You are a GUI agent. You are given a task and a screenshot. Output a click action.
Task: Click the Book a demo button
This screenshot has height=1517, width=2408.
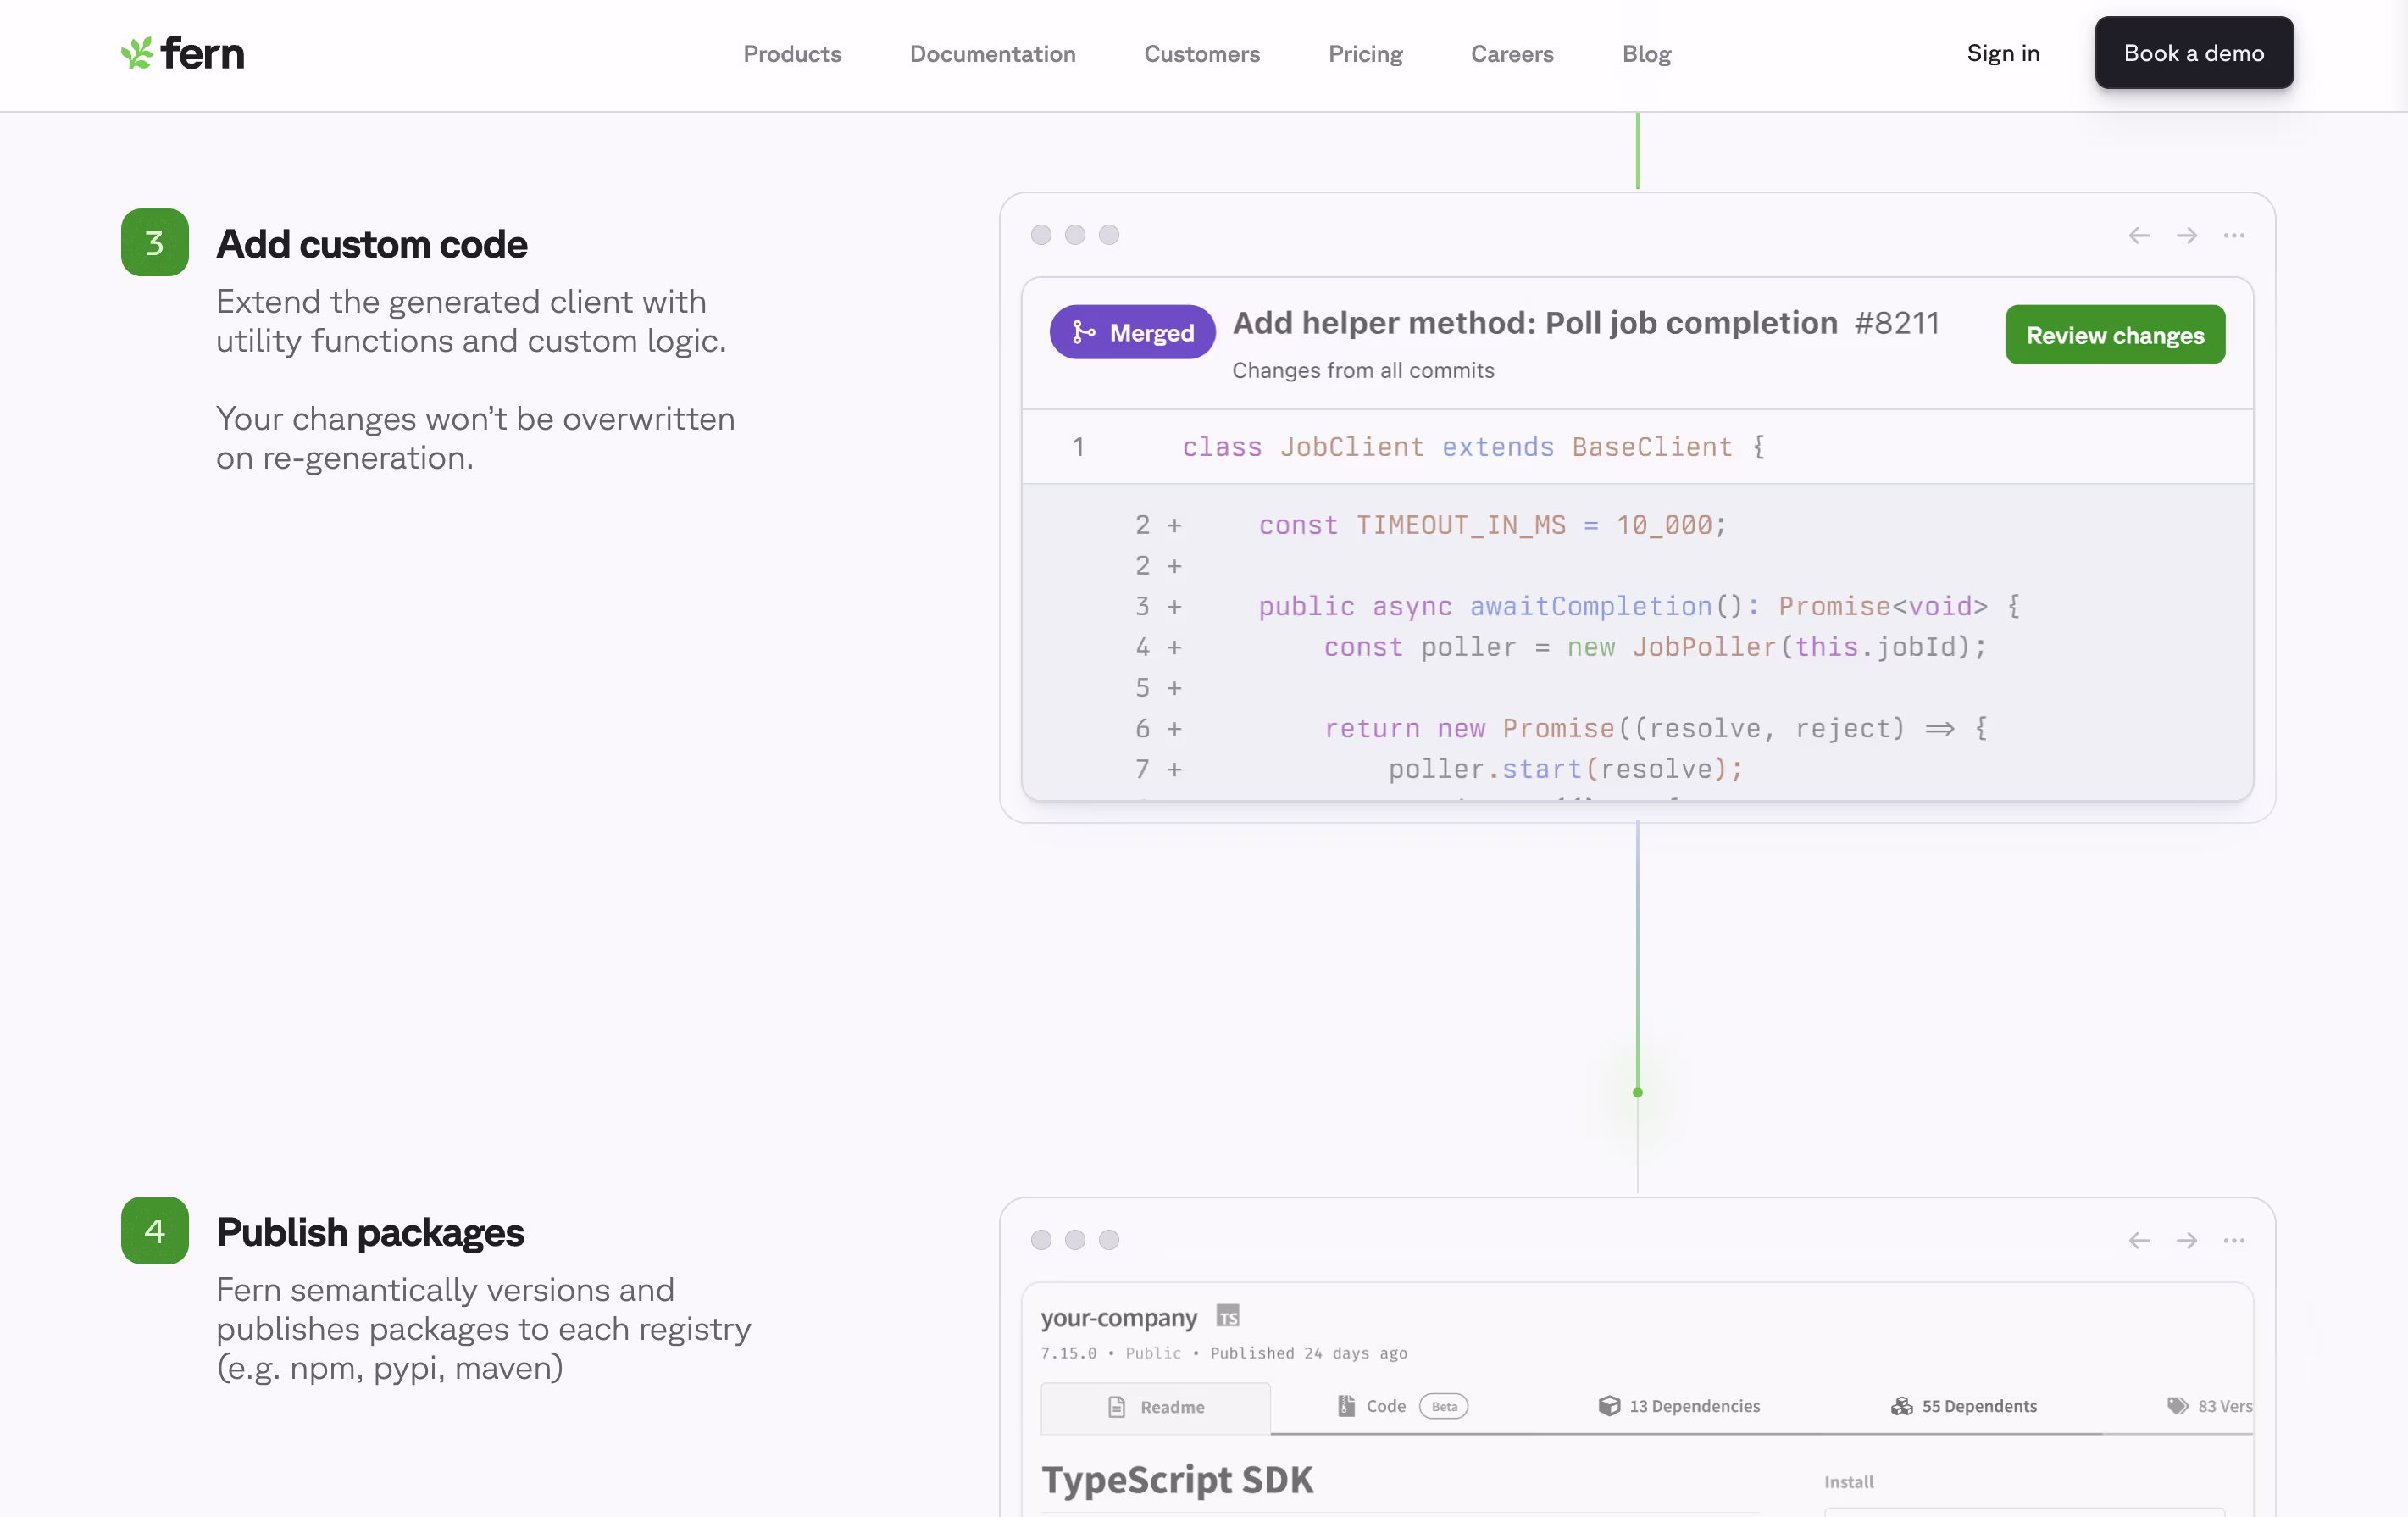coord(2193,53)
